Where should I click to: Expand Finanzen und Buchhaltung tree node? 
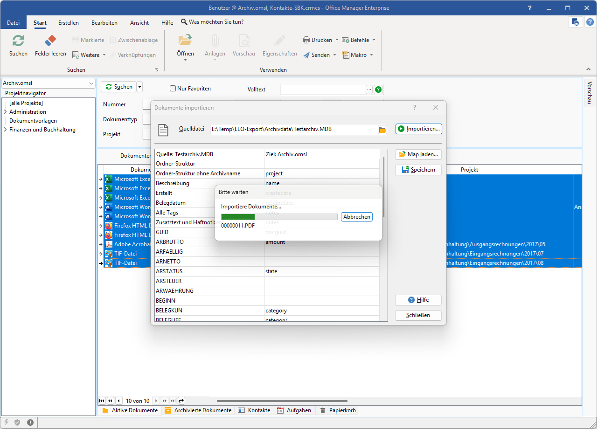[x=5, y=130]
